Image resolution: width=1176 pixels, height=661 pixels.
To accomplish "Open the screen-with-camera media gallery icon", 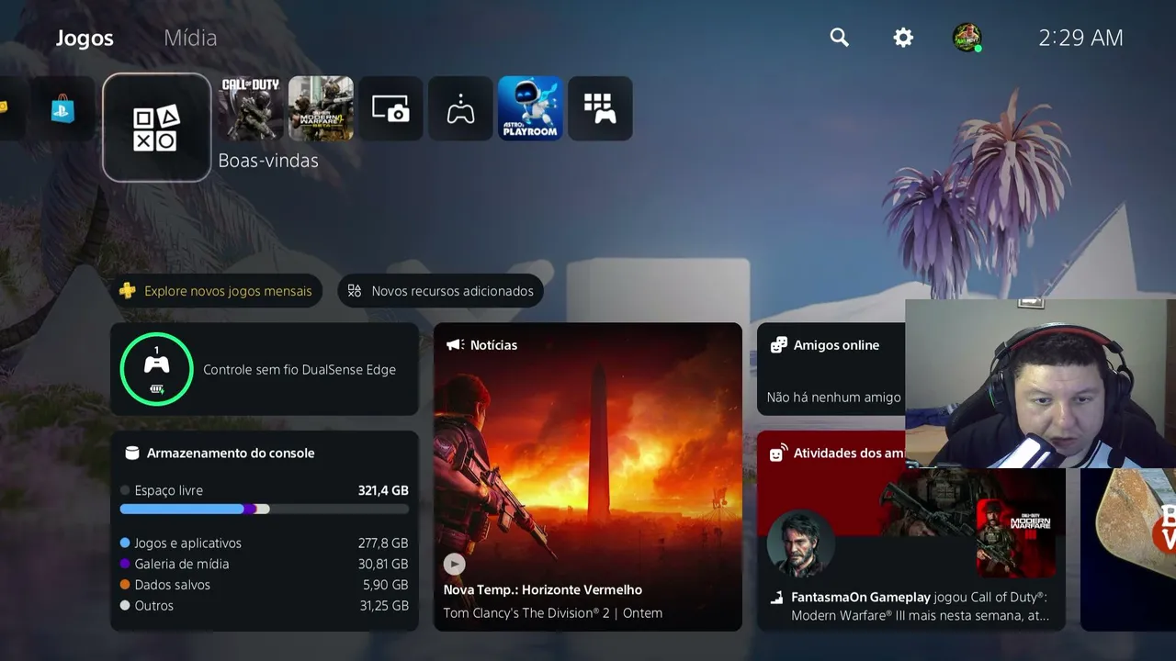I will 390,108.
